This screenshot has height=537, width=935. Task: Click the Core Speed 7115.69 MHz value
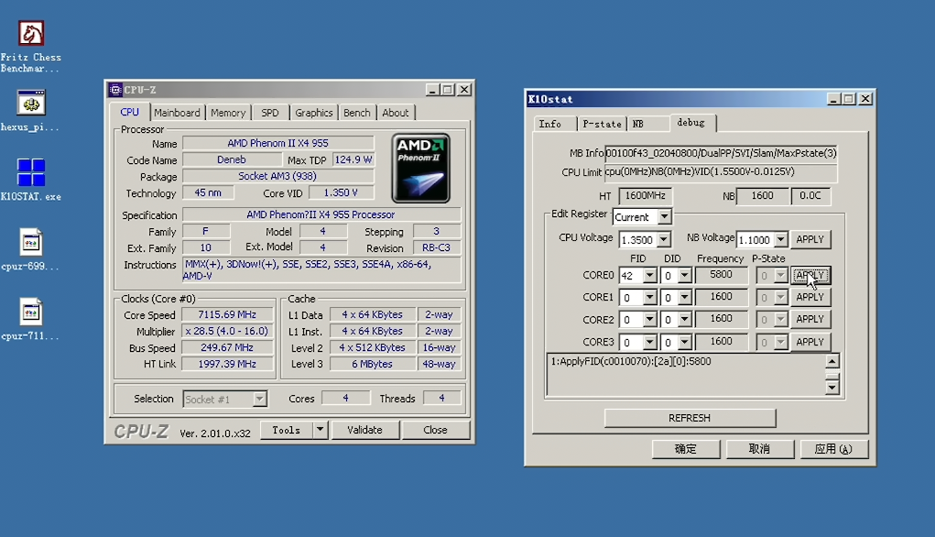click(x=227, y=314)
